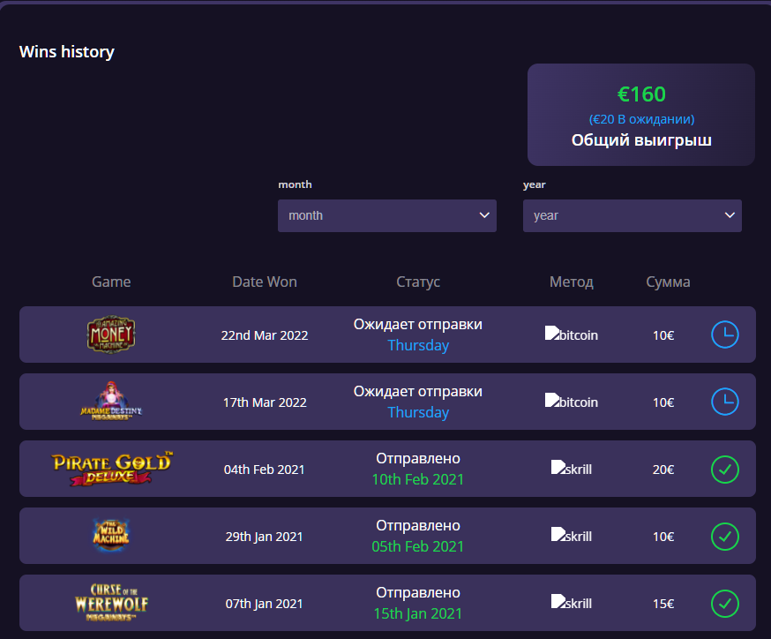The height and width of the screenshot is (639, 771).
Task: Click green checkmark for Pirate Gold win
Action: click(x=724, y=470)
